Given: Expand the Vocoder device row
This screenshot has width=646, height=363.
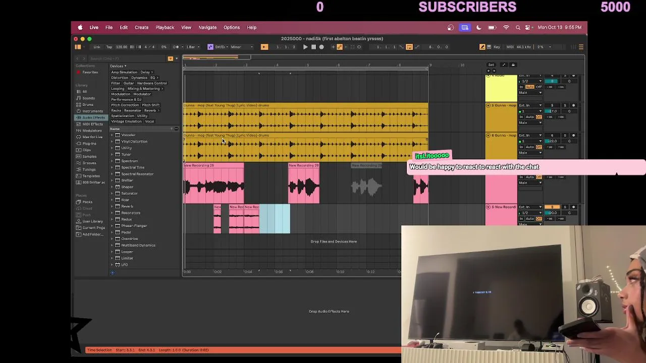Looking at the screenshot, I should (112, 135).
